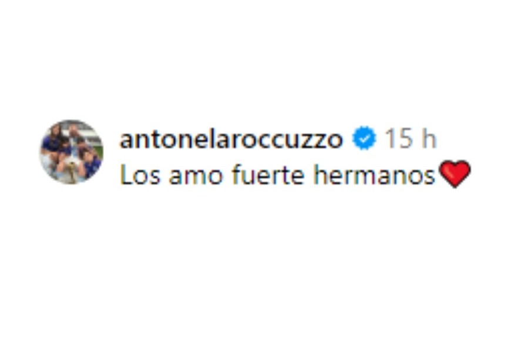View the circular commenter avatar
This screenshot has height=340, width=511.
coord(72,152)
